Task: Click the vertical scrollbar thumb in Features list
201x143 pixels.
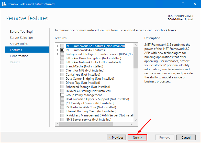Action: [x=136, y=57]
